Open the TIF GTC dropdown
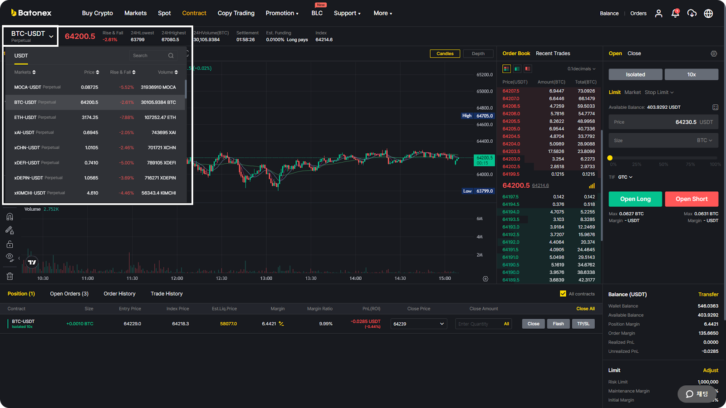726x408 pixels. (625, 177)
